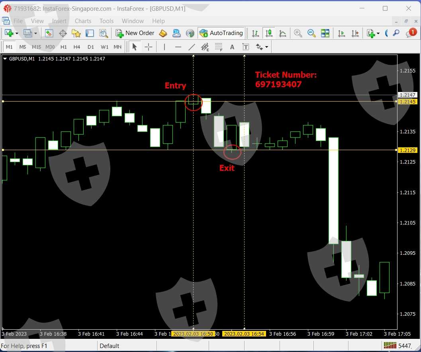The height and width of the screenshot is (352, 421).
Task: Select the draw trendline tool
Action: [192, 47]
